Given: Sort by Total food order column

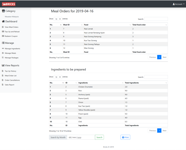Looking at the screenshot, I should point(150,25).
